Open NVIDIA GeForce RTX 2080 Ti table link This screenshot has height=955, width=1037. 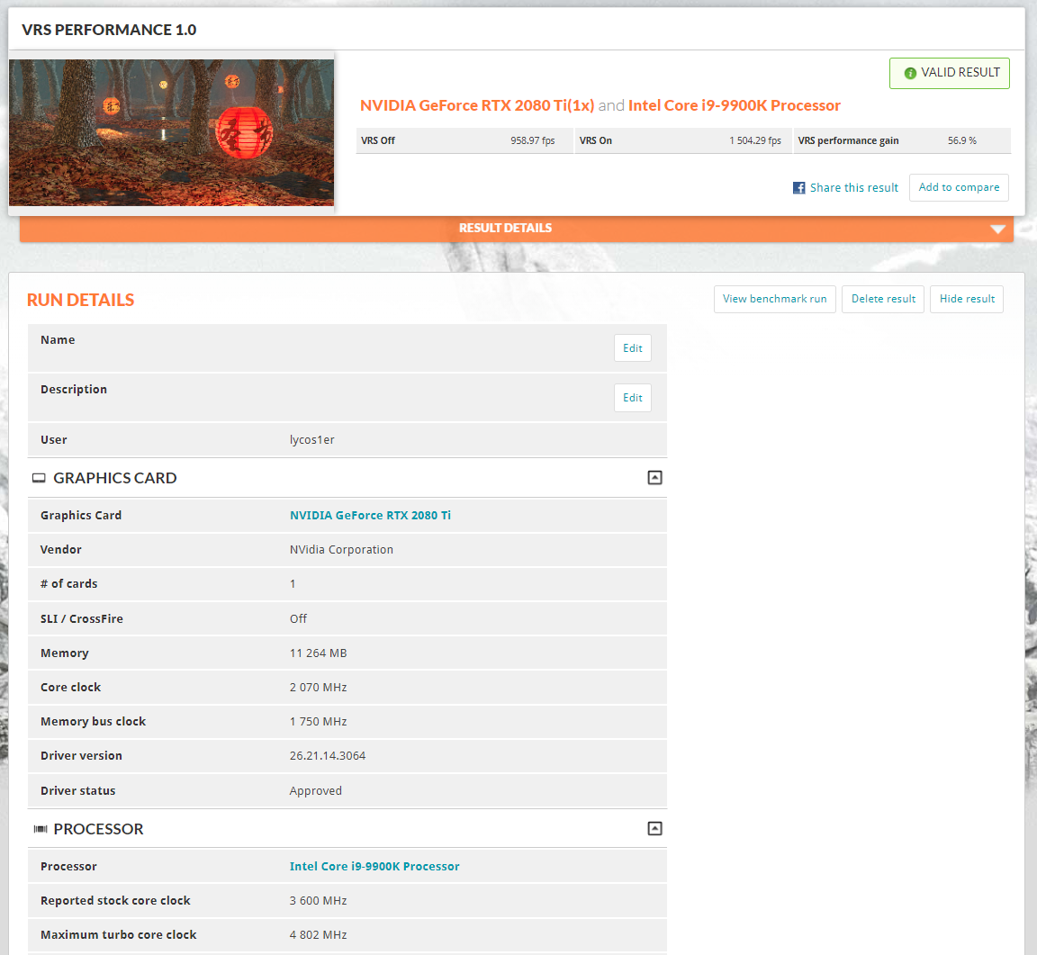(370, 515)
